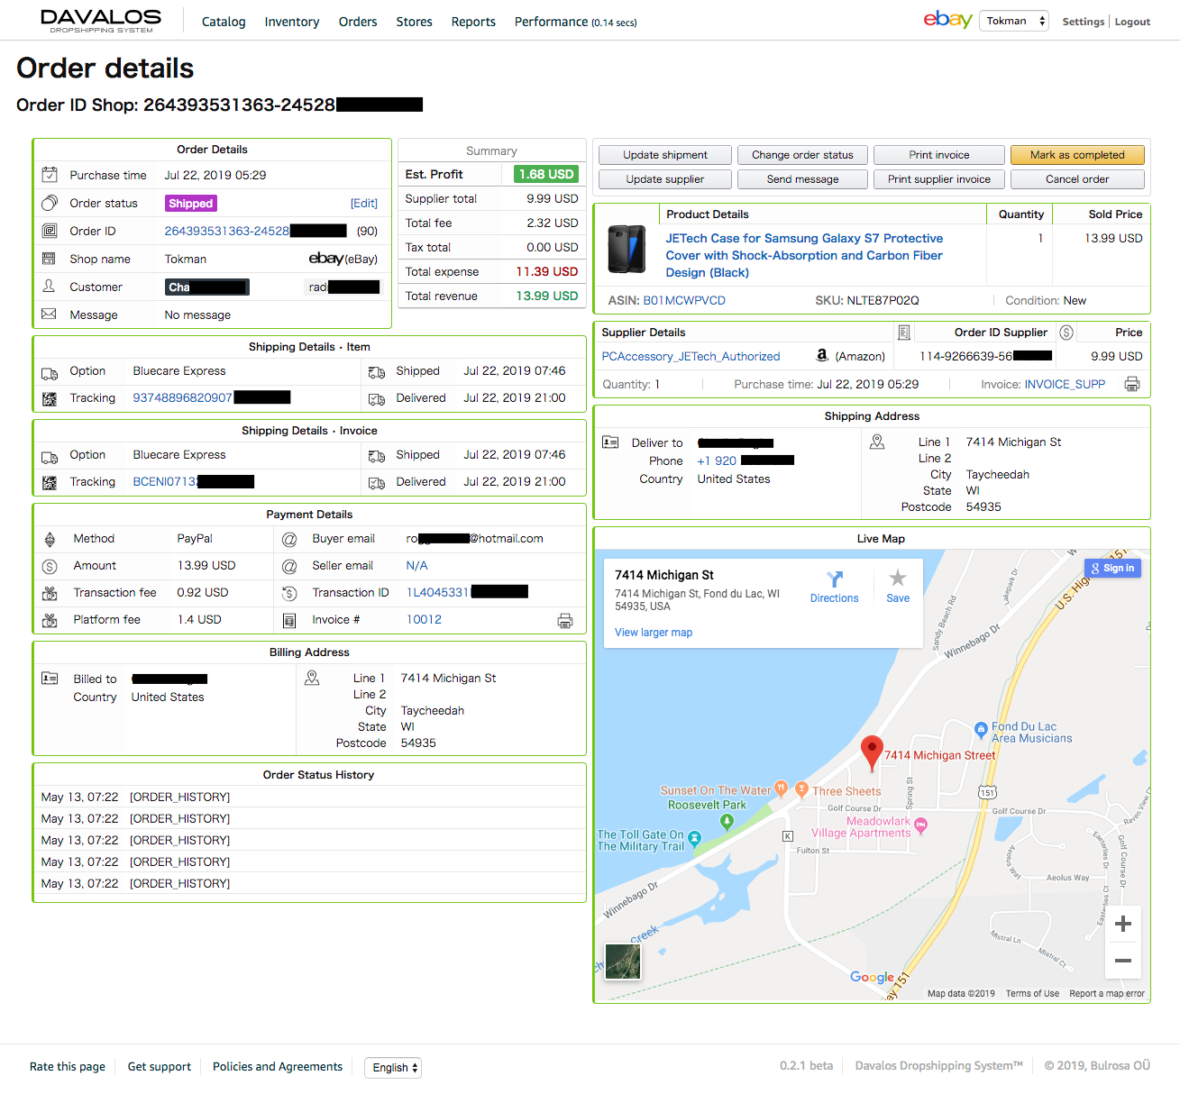Viewport: 1180px width, 1094px height.
Task: Click the contact card icon beside Billed to
Action: pos(50,679)
